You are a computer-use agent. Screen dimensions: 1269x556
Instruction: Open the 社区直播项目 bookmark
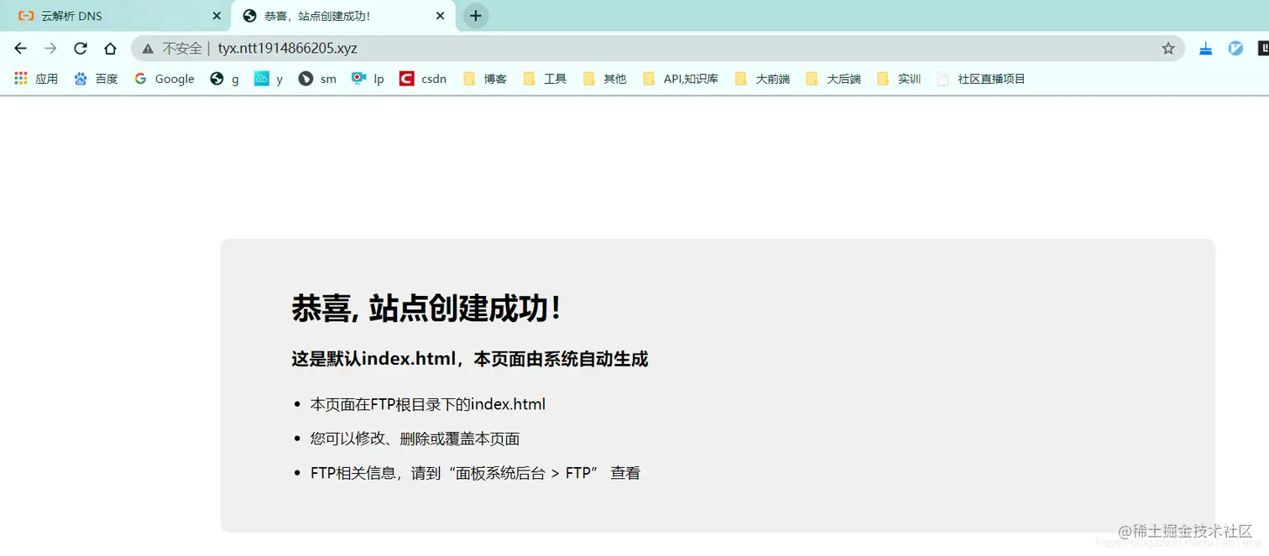(980, 79)
